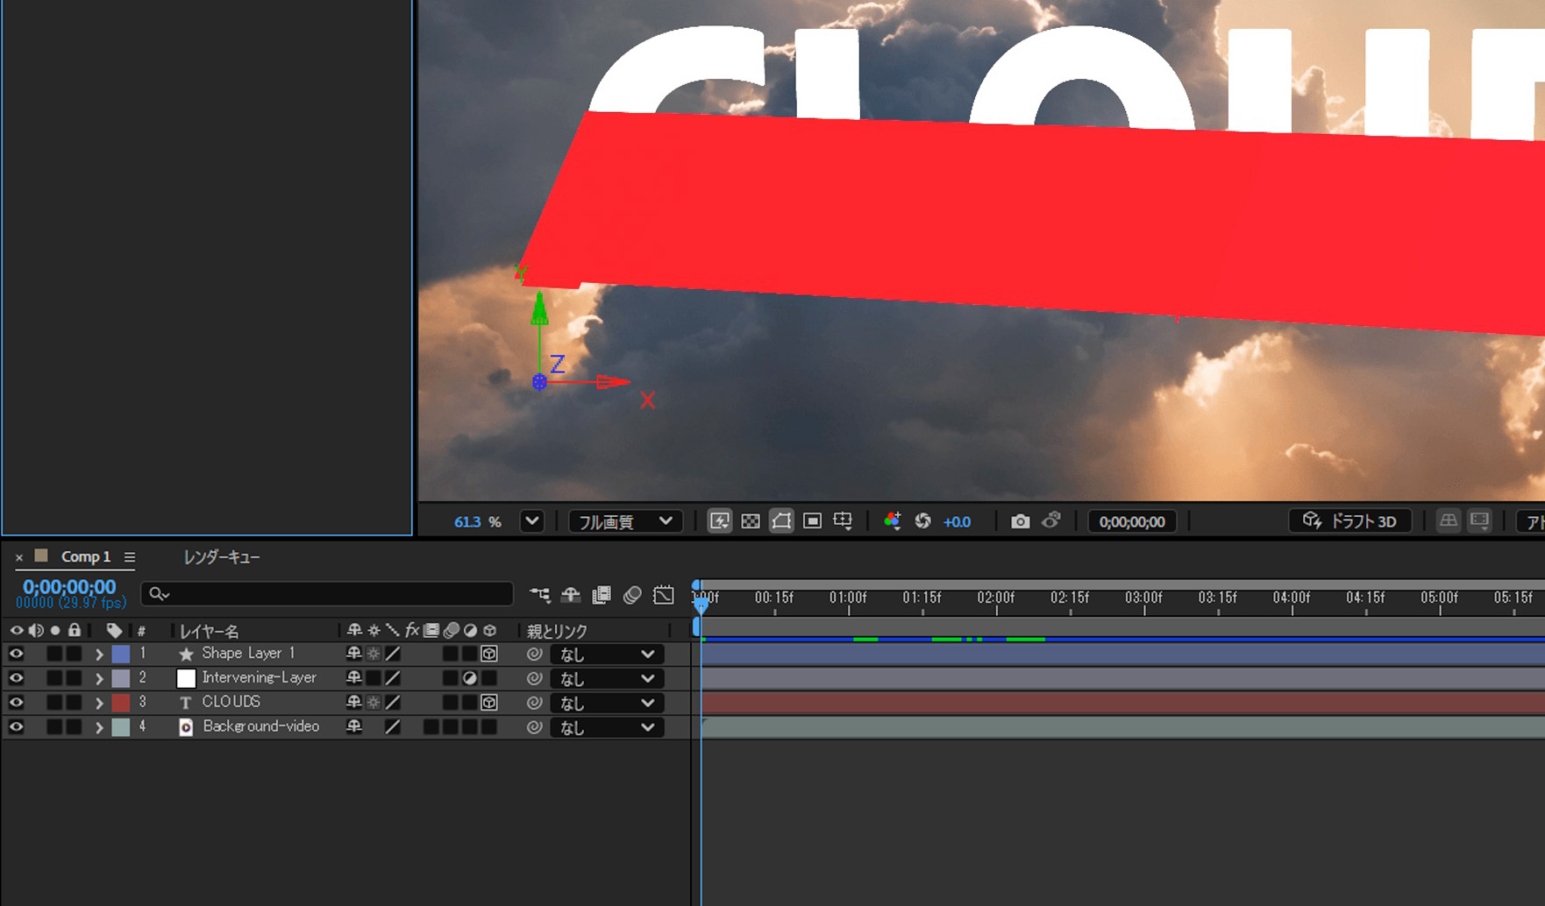Viewport: 1545px width, 906px height.
Task: Open the resolution dropdown フル画質
Action: 624,521
